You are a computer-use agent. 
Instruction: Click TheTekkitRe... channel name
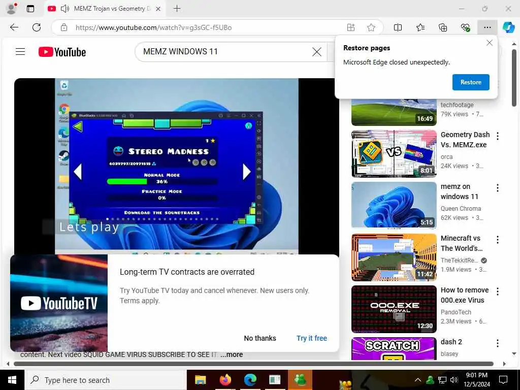coord(459,261)
